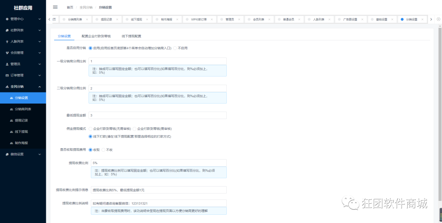Close the 分销商列表 tab
The image size is (442, 223).
(x=87, y=20)
